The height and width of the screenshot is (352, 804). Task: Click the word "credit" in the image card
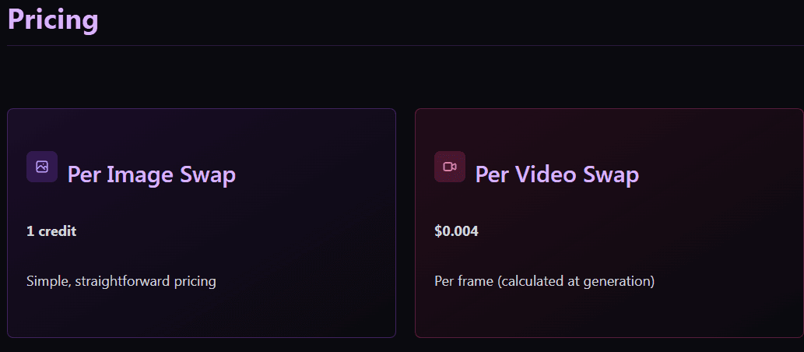click(x=57, y=231)
